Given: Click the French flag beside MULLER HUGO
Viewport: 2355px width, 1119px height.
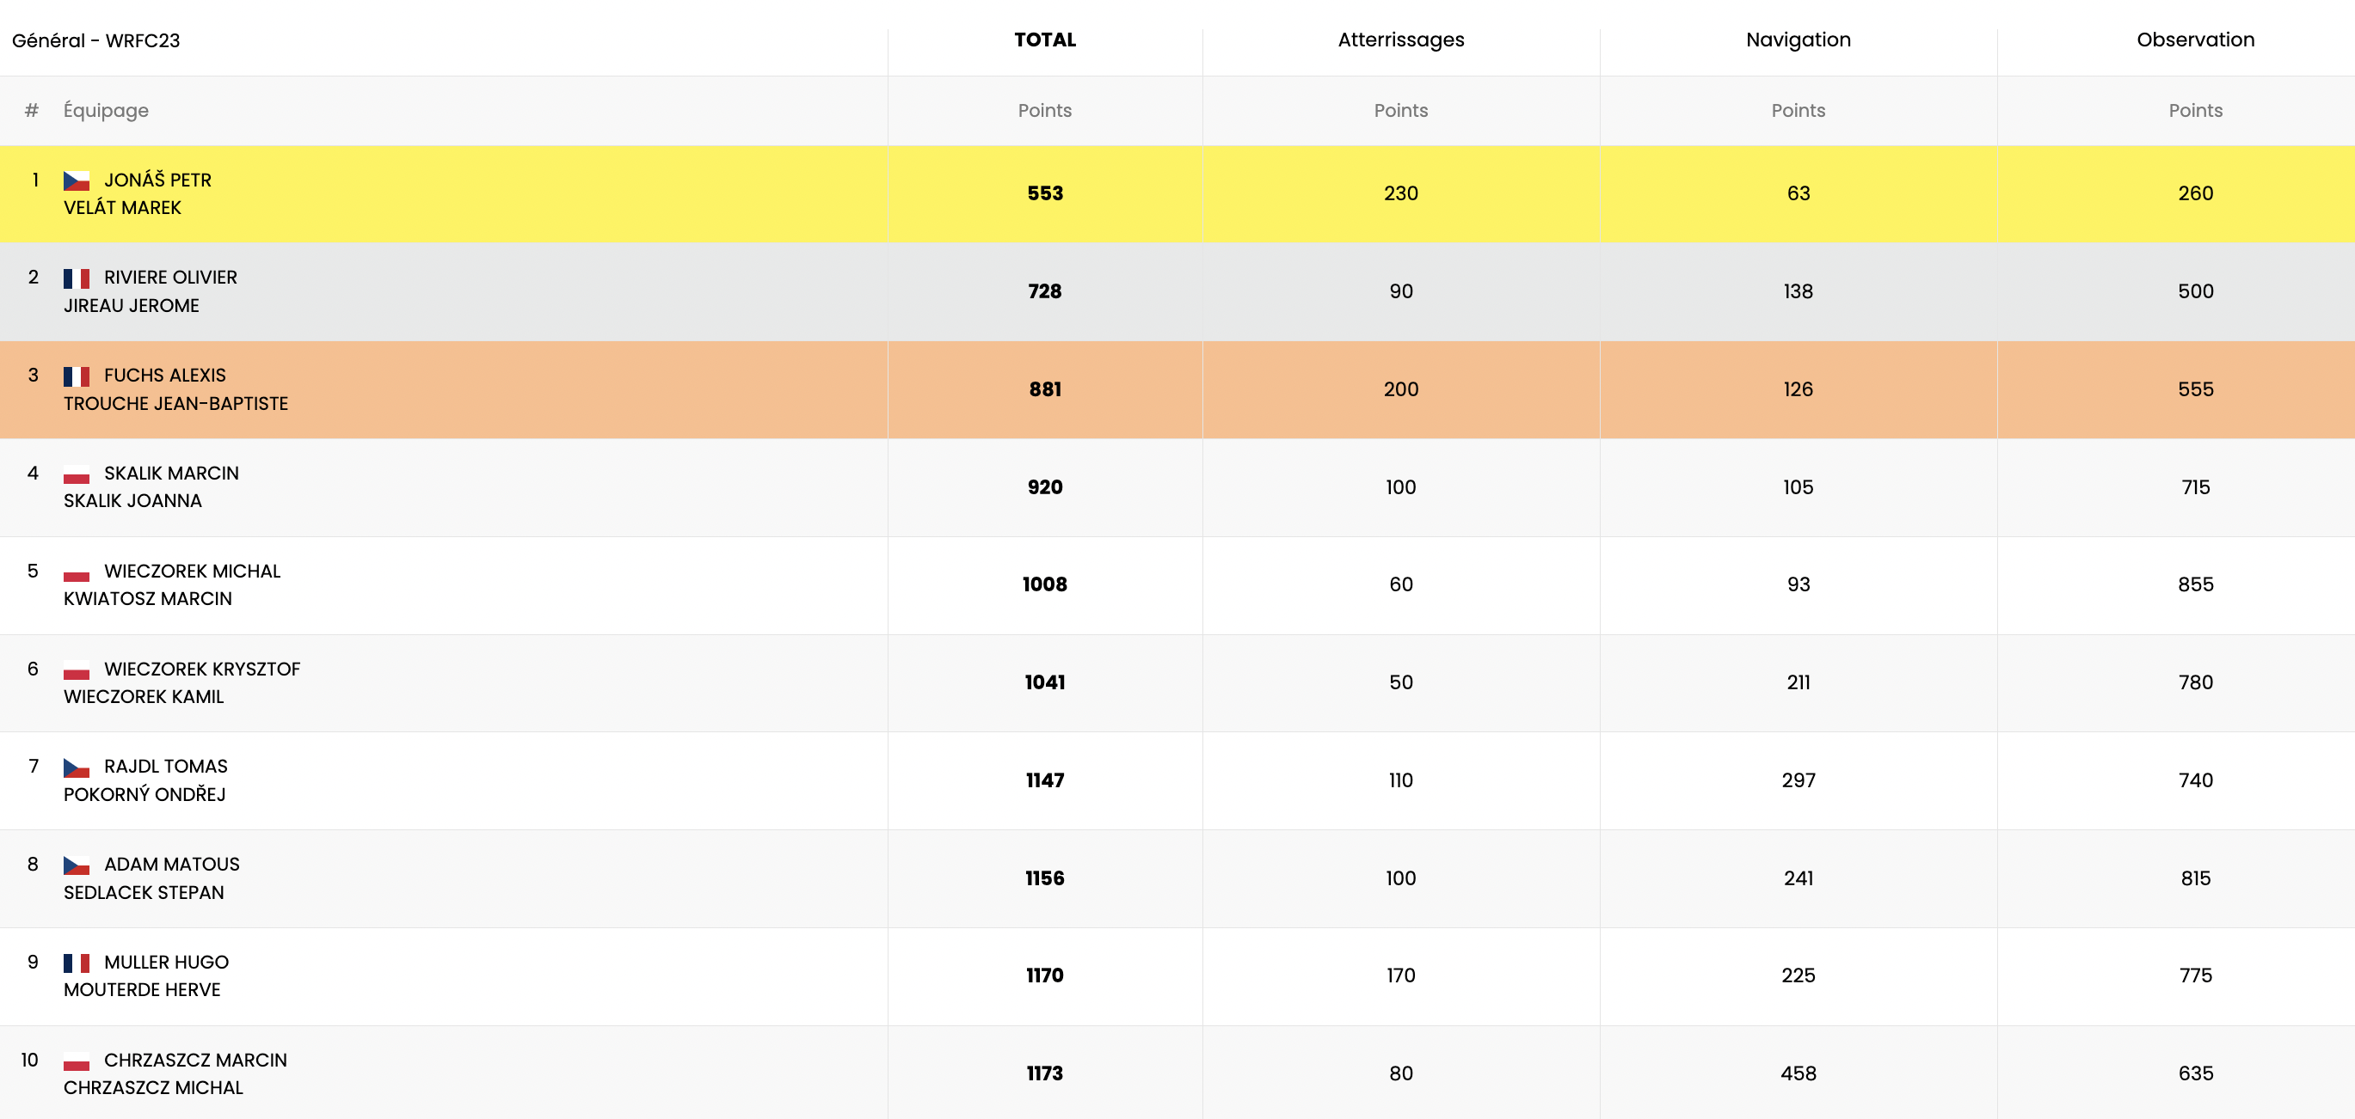Looking at the screenshot, I should (76, 963).
